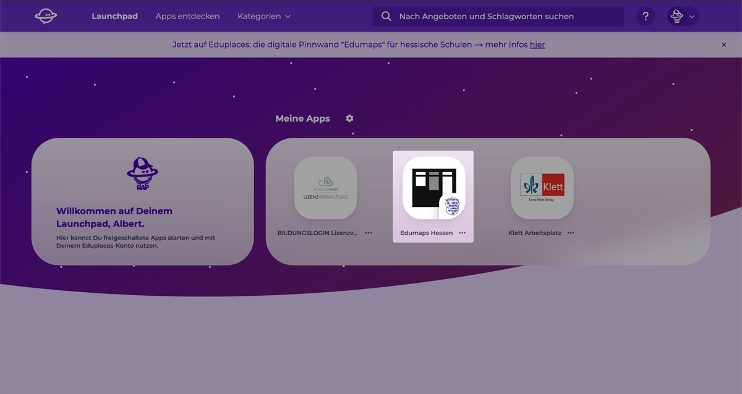This screenshot has width=742, height=394.
Task: Click the search magnifier icon
Action: coord(386,16)
